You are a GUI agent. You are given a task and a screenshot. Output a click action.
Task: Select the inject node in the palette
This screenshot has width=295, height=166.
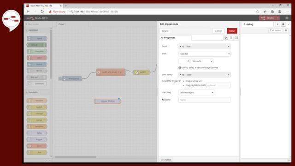(37, 39)
